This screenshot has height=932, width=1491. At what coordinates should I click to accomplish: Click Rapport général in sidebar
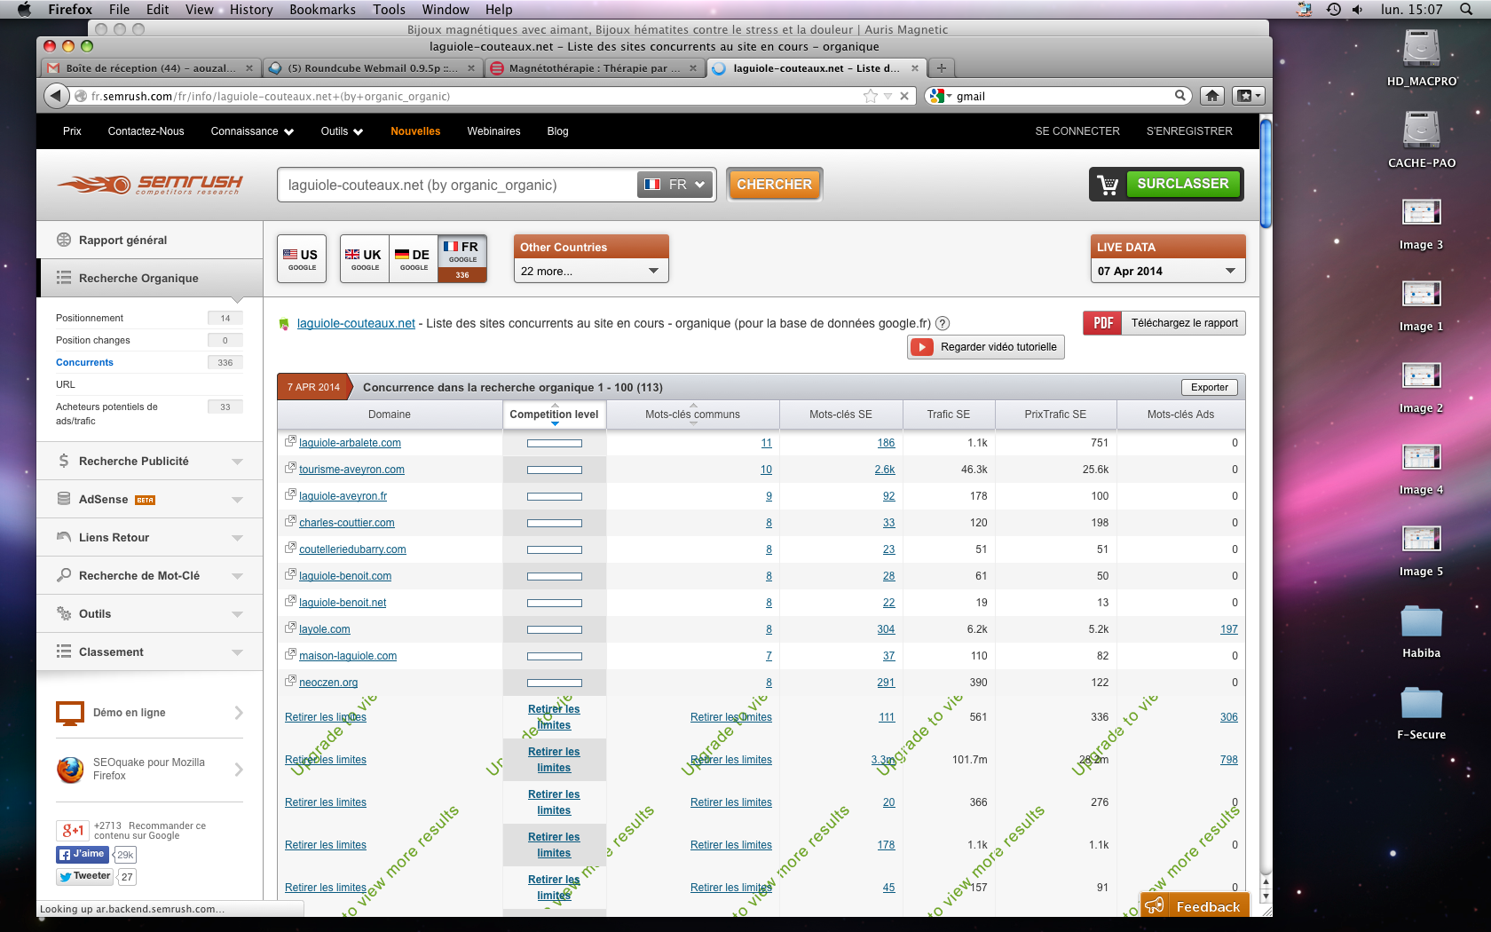(122, 241)
